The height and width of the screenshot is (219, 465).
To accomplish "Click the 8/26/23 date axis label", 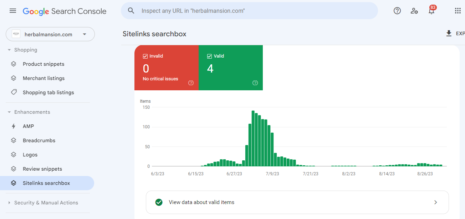I will [x=425, y=174].
